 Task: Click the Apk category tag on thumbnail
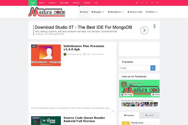tap(34, 46)
